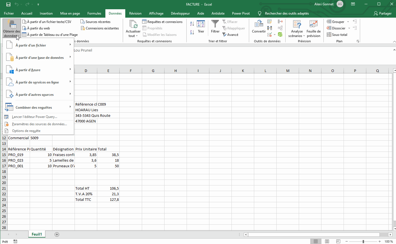
Task: Choose À partir de Tableau ou d'une Plage
Action: tap(50, 34)
